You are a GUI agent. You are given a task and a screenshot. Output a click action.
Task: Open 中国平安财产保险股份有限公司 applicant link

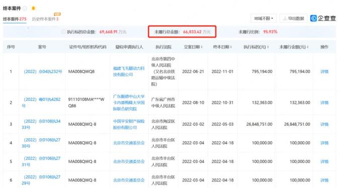[129, 124]
